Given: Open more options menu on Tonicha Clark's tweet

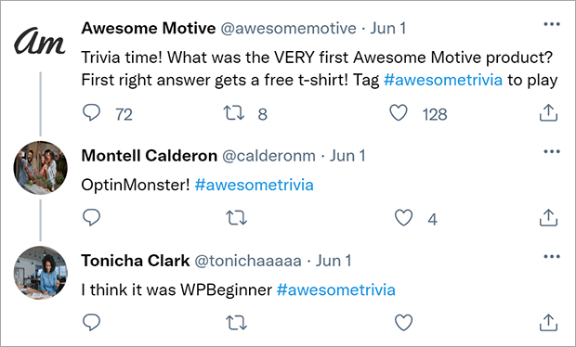Looking at the screenshot, I should tap(552, 256).
